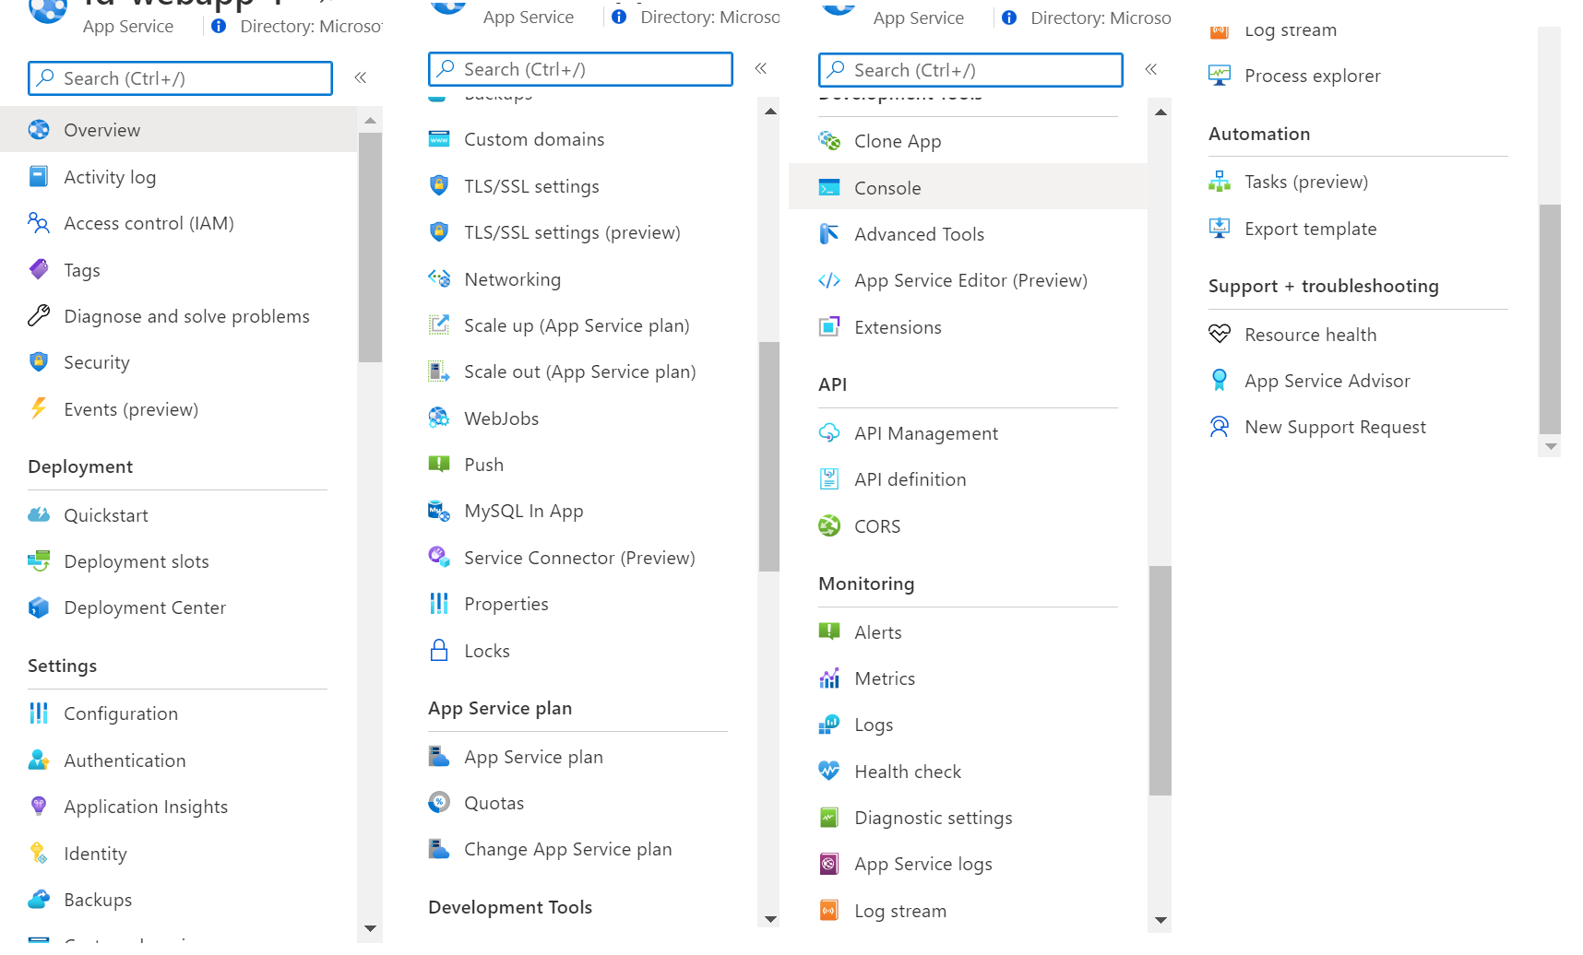Open Service Connector (Preview)
The image size is (1583, 955).
point(579,558)
